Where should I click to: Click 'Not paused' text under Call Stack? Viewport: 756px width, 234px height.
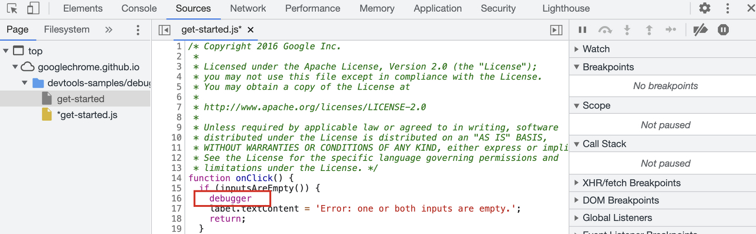(x=666, y=163)
